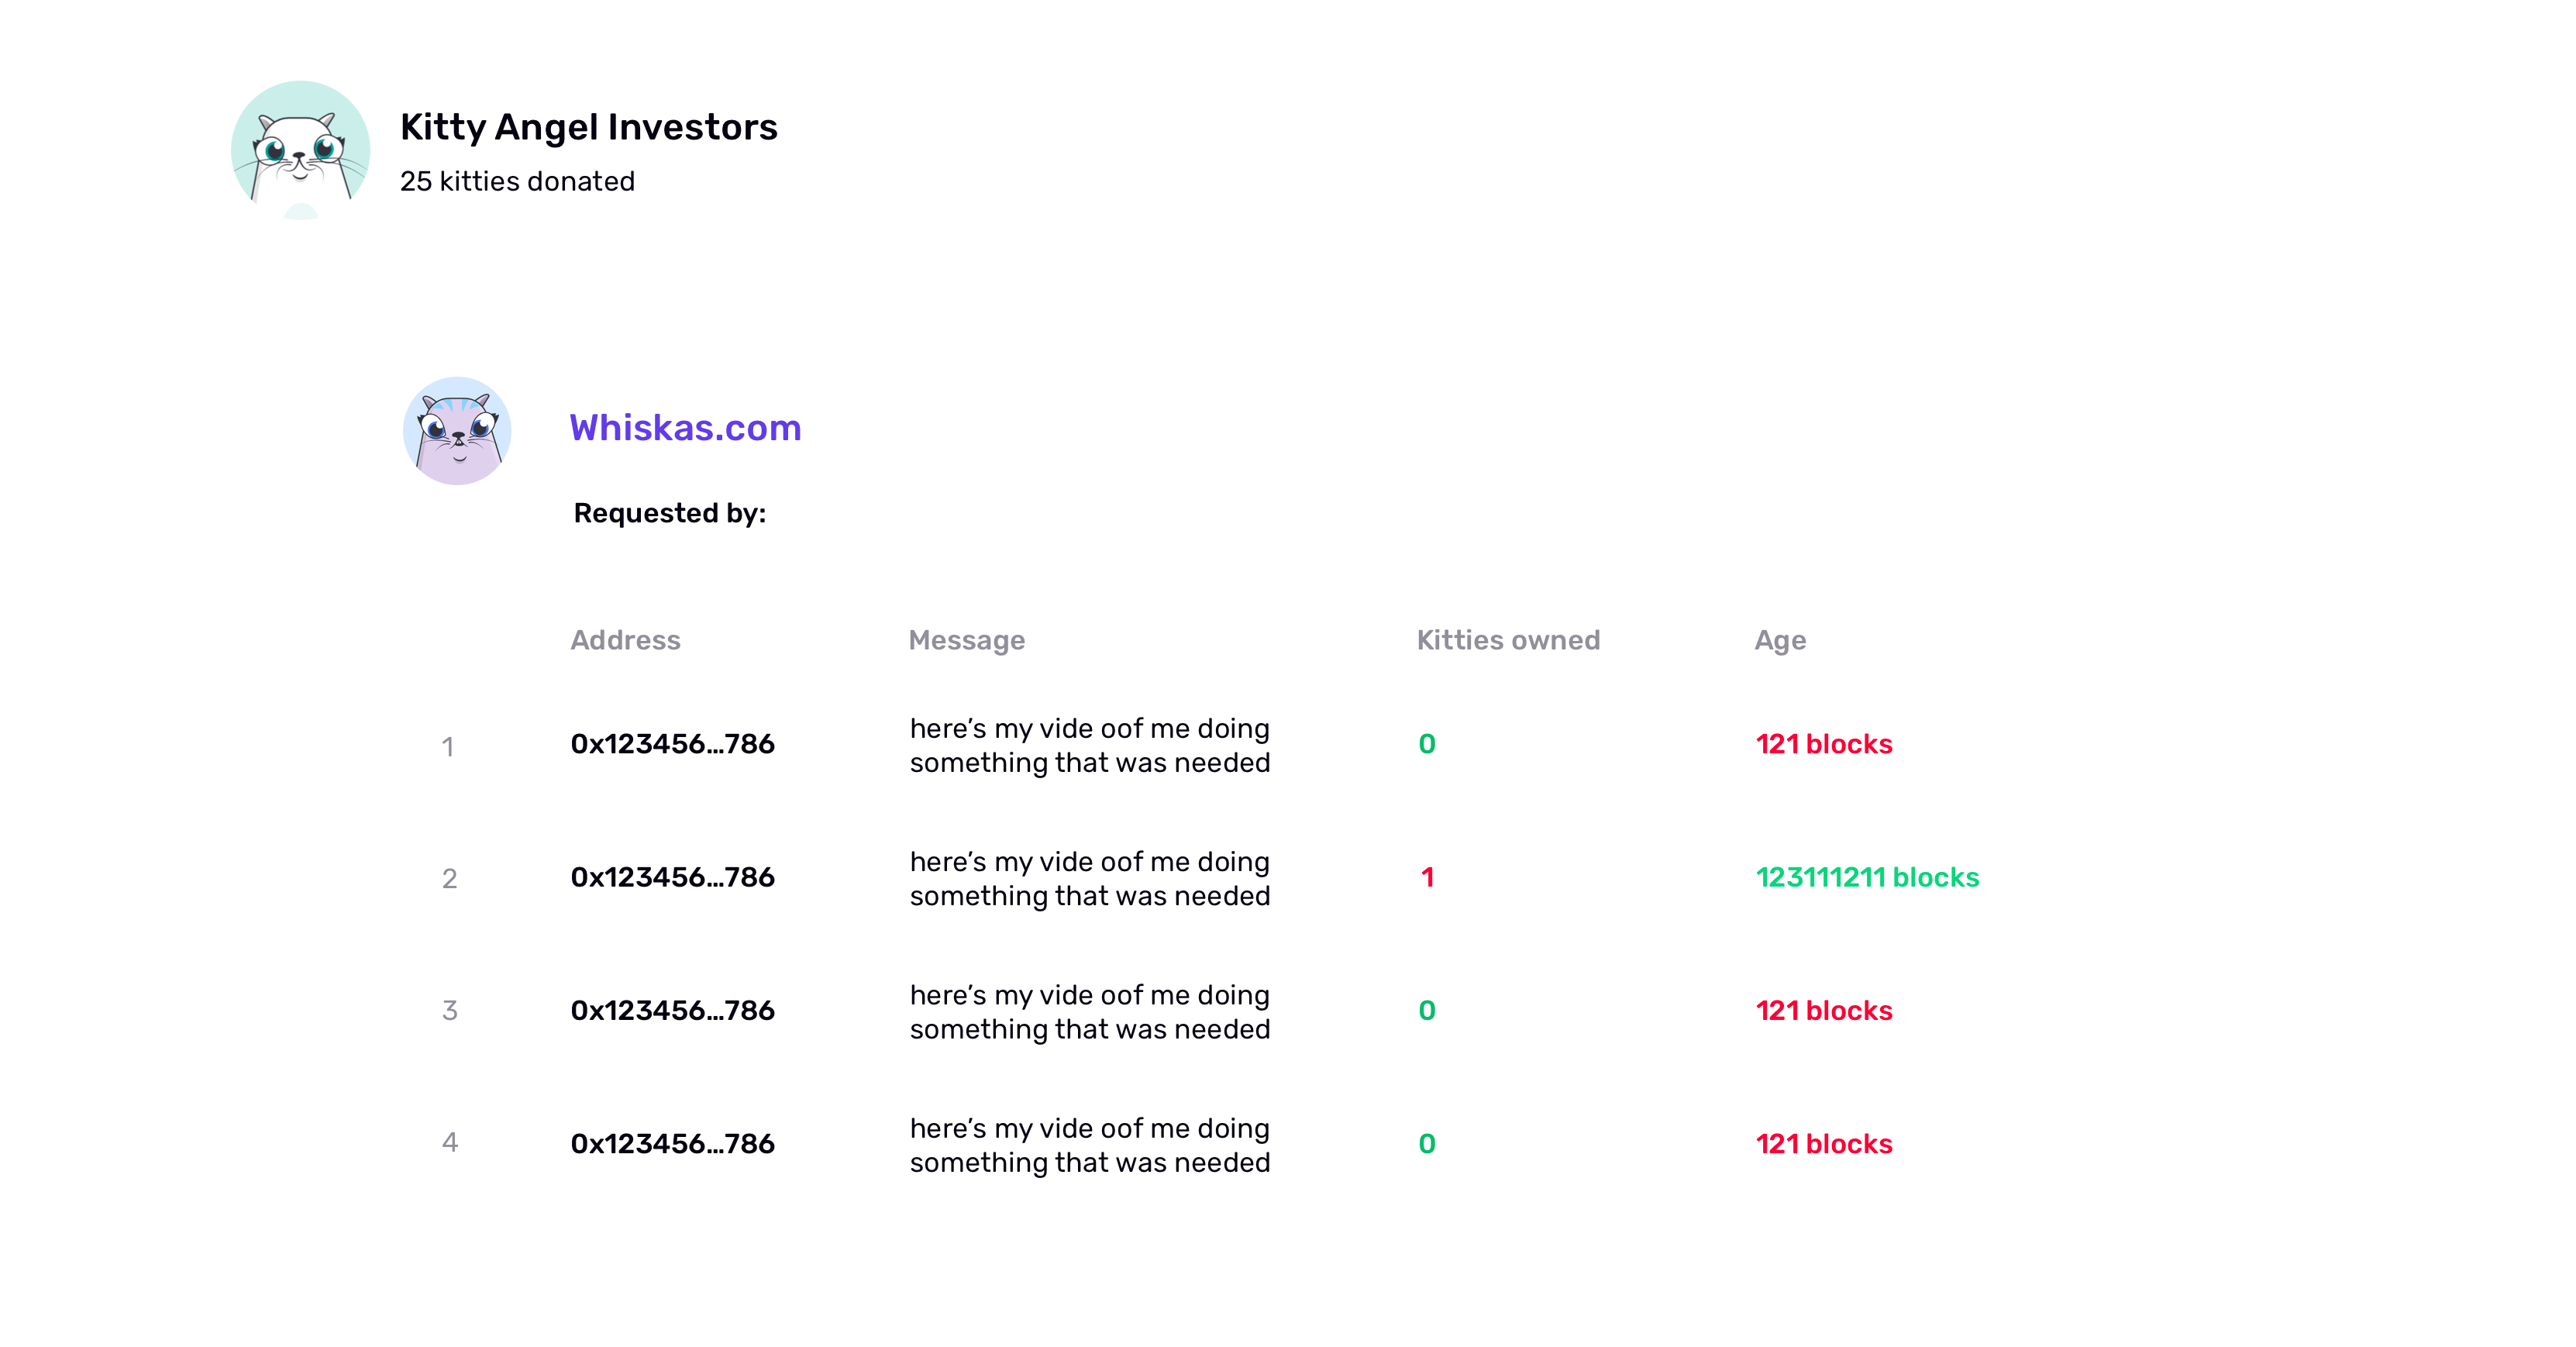This screenshot has width=2576, height=1347.
Task: Click the Requested by: label
Action: click(x=669, y=513)
